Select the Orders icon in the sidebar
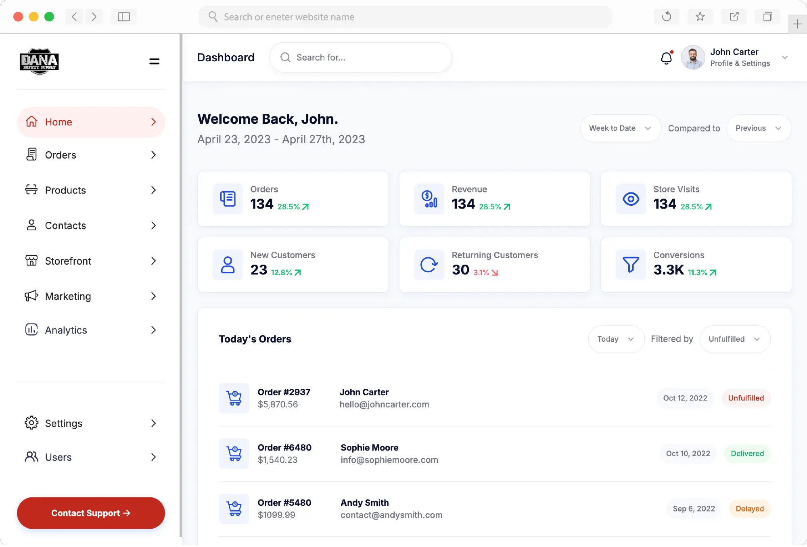The height and width of the screenshot is (547, 807). (31, 155)
